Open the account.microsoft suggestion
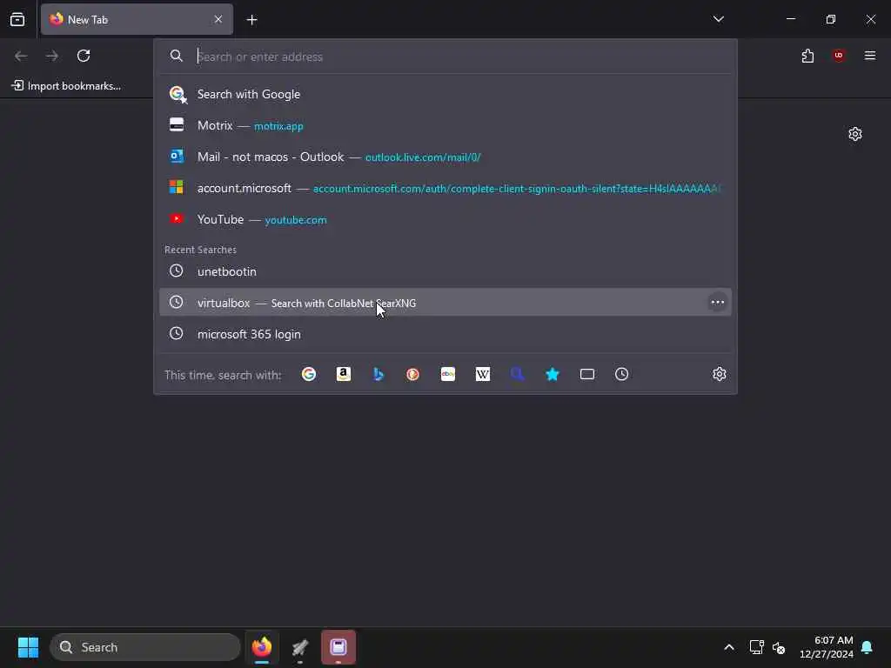The width and height of the screenshot is (891, 668). pyautogui.click(x=445, y=188)
